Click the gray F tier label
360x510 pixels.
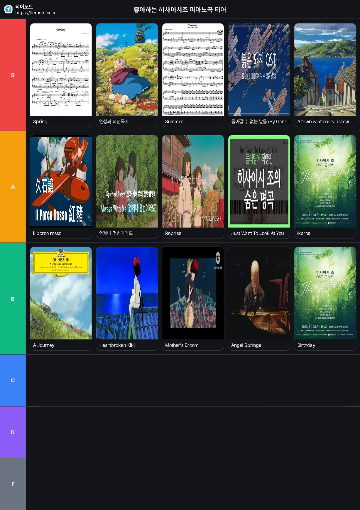[x=13, y=484]
